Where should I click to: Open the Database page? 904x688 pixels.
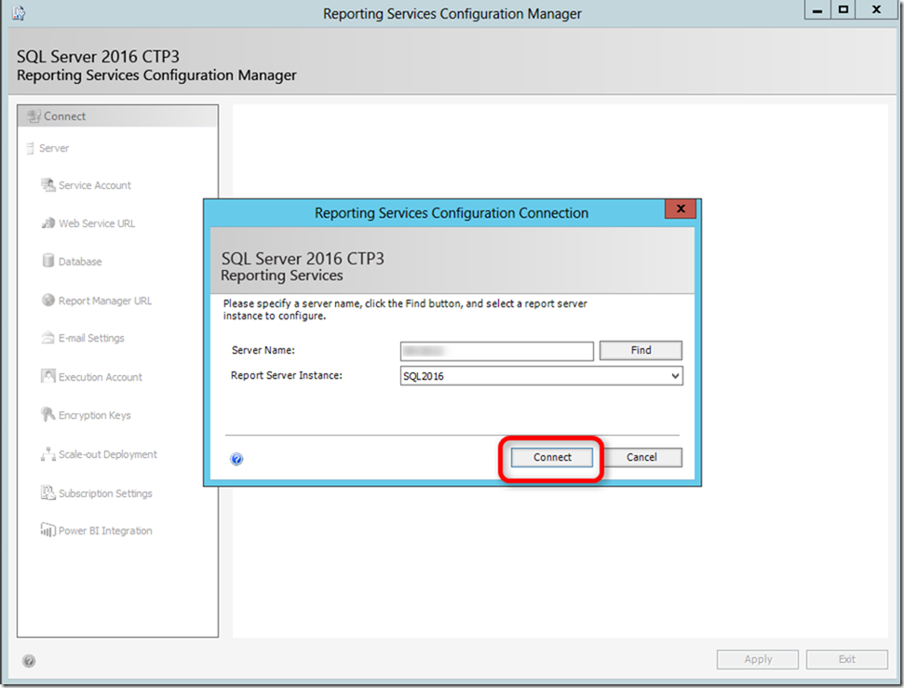79,262
